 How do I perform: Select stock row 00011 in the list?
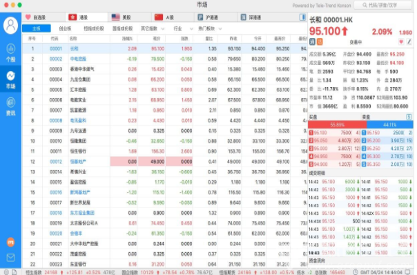pos(165,151)
